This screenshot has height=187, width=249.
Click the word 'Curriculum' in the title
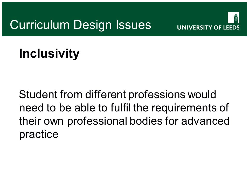click(x=40, y=25)
